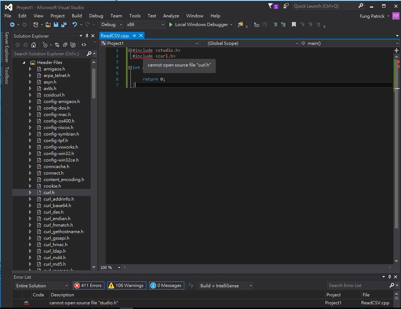Click the Local Windows Debugger button label

pyautogui.click(x=202, y=25)
